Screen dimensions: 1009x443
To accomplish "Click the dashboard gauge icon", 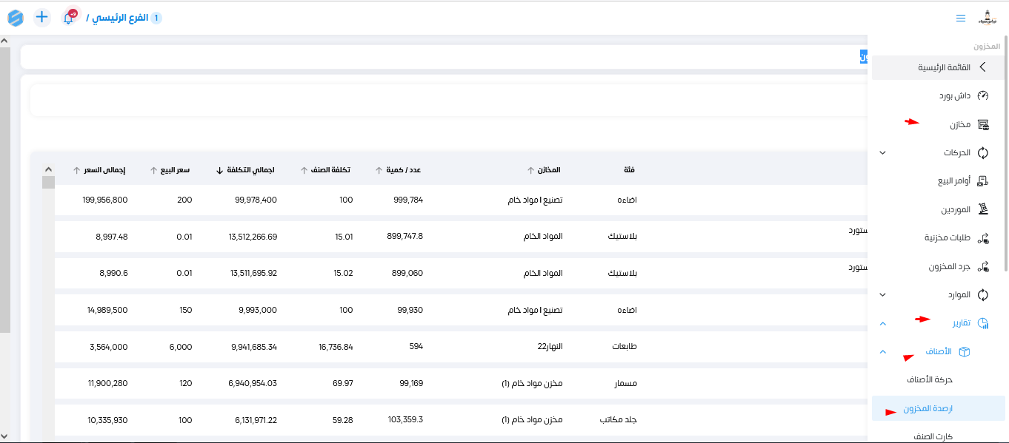I will coord(983,96).
